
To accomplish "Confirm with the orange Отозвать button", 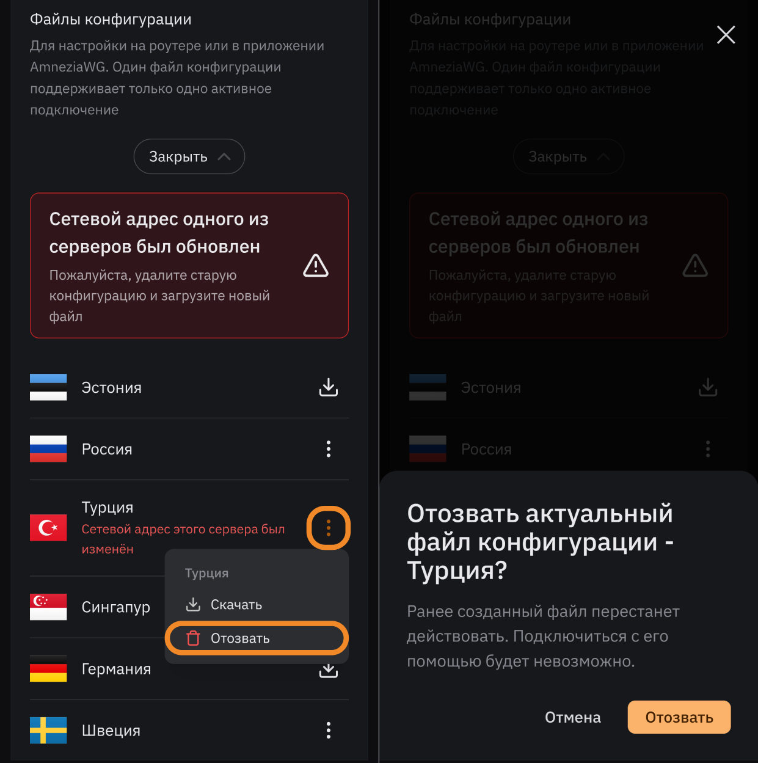I will [679, 717].
